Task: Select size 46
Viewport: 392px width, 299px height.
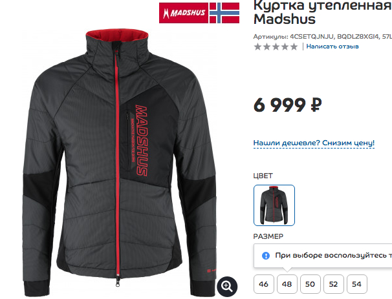Action: click(263, 284)
